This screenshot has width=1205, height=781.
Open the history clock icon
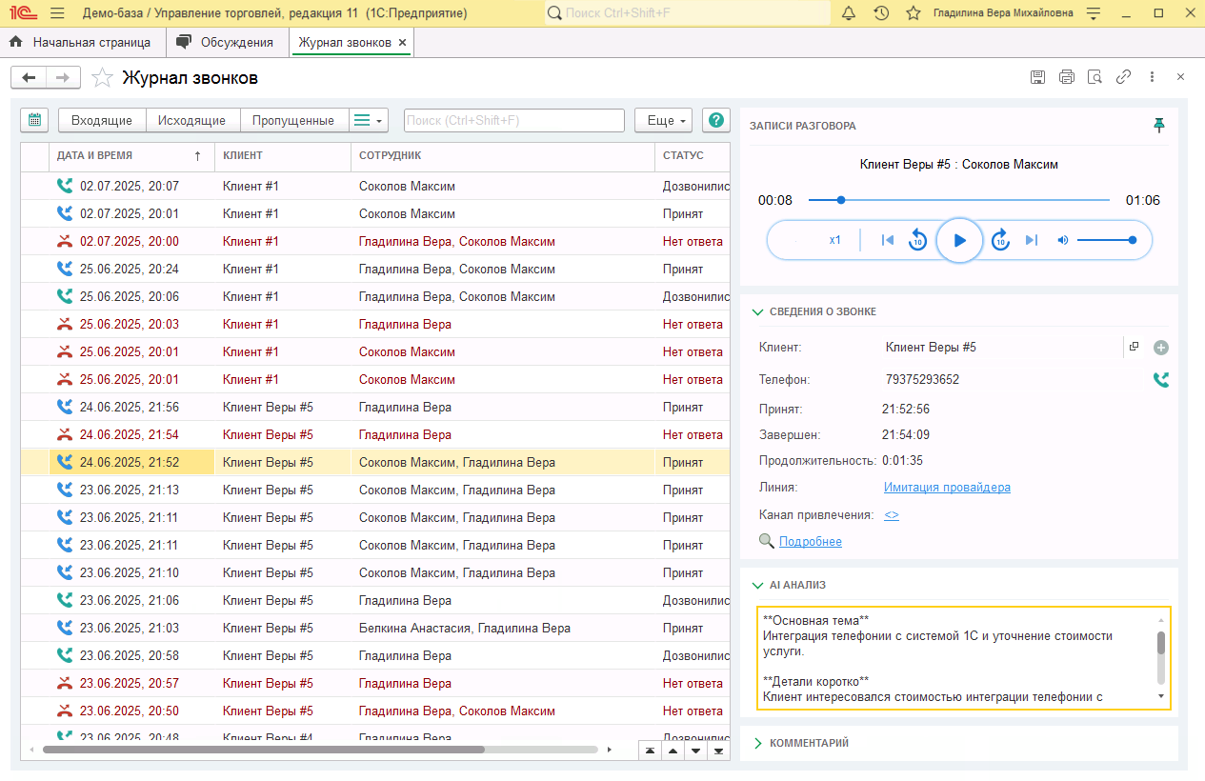[x=881, y=13]
